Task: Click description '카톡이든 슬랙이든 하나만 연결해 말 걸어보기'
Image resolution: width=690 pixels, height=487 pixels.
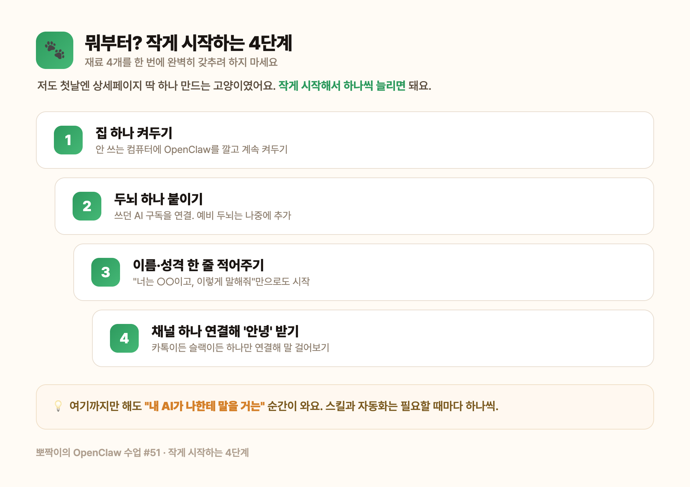Action: coord(240,348)
